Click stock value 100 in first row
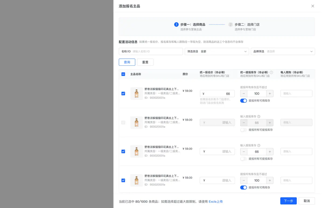The width and height of the screenshot is (323, 208). coord(257,93)
